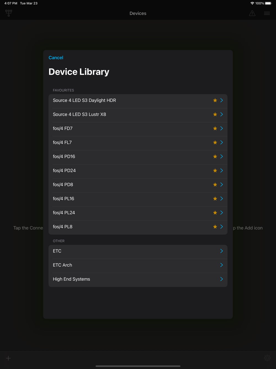Viewport: 276px width, 369px height.
Task: Toggle the fos/4 PD24 favourite star
Action: click(215, 171)
